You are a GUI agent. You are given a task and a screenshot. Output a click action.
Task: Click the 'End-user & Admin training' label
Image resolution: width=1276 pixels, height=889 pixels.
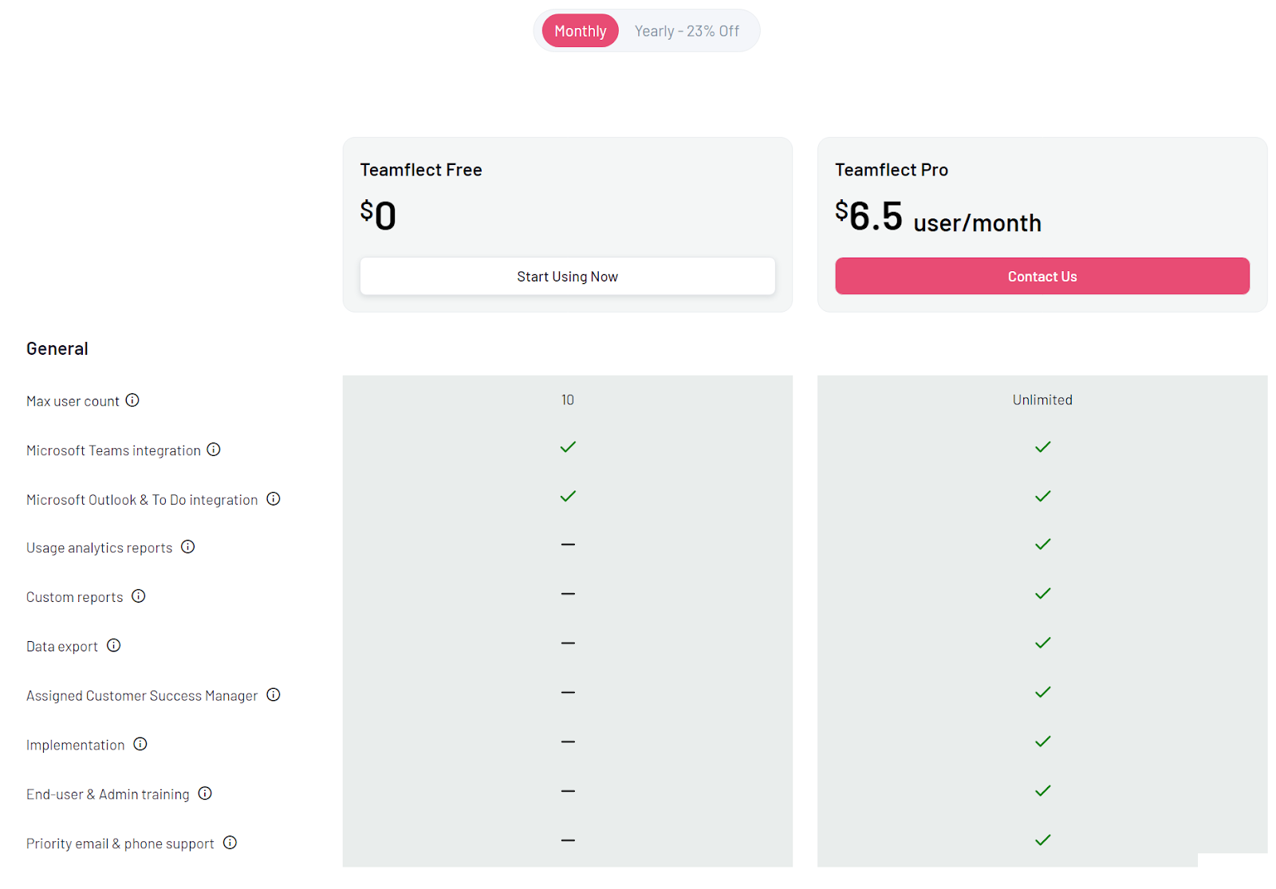tap(108, 794)
